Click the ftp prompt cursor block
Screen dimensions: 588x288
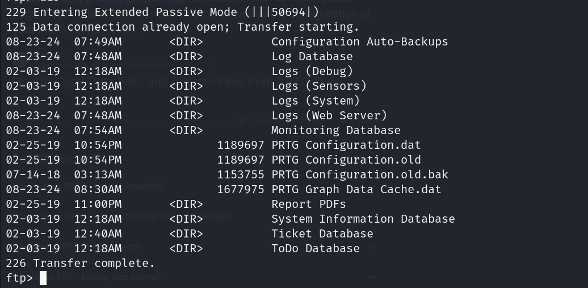pos(43,278)
